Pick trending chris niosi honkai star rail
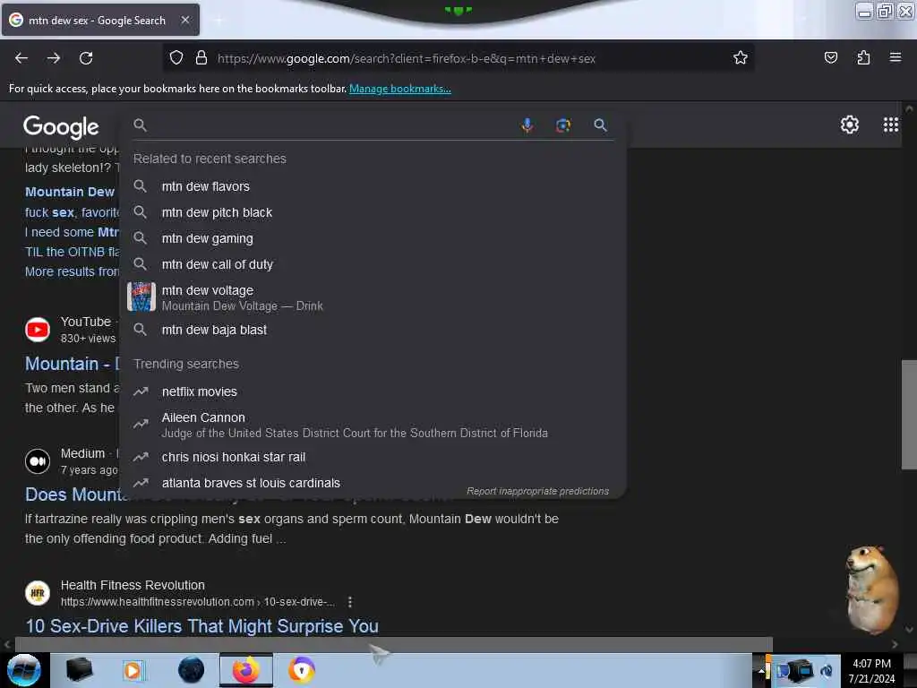The image size is (917, 688). 373,458
